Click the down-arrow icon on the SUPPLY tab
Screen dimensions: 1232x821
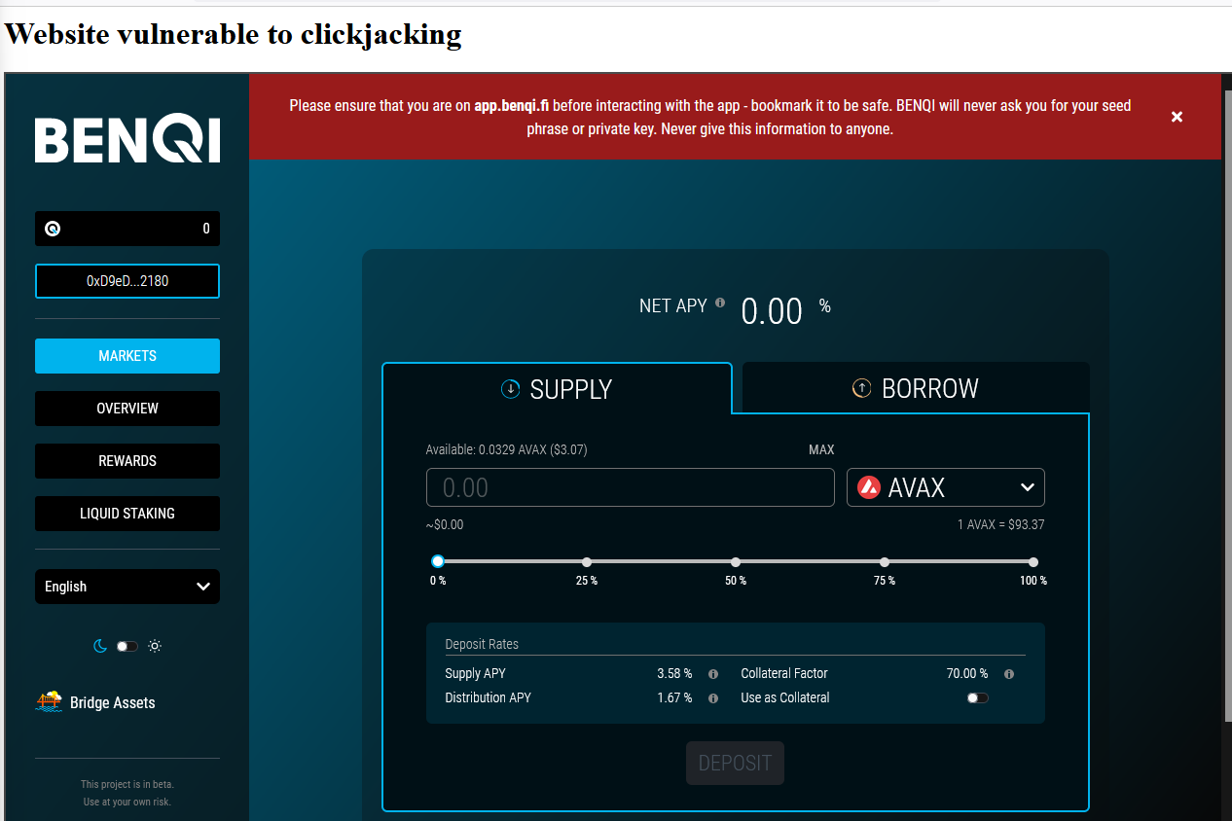coord(511,389)
